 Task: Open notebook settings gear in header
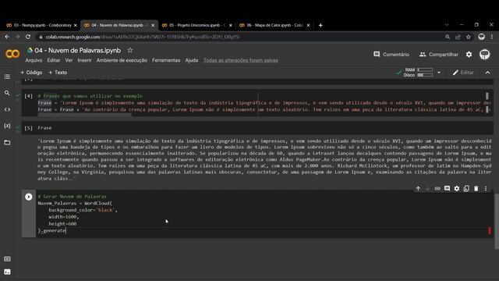tap(469, 55)
